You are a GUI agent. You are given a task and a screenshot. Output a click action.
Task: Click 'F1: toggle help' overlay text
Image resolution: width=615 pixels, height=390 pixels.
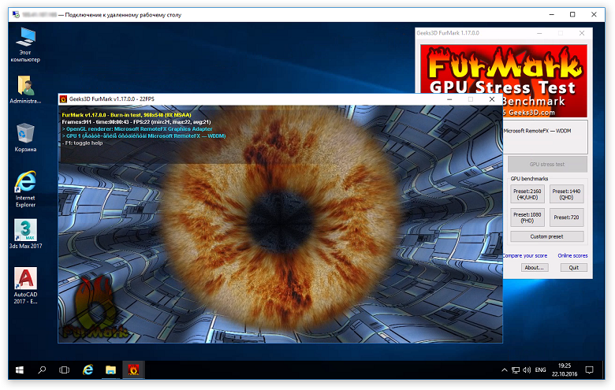(x=82, y=143)
